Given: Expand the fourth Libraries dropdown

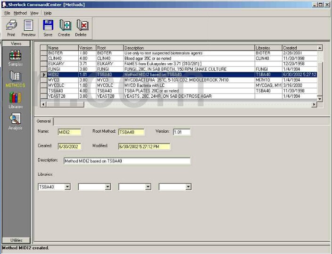Looking at the screenshot, I should pyautogui.click(x=188, y=187).
